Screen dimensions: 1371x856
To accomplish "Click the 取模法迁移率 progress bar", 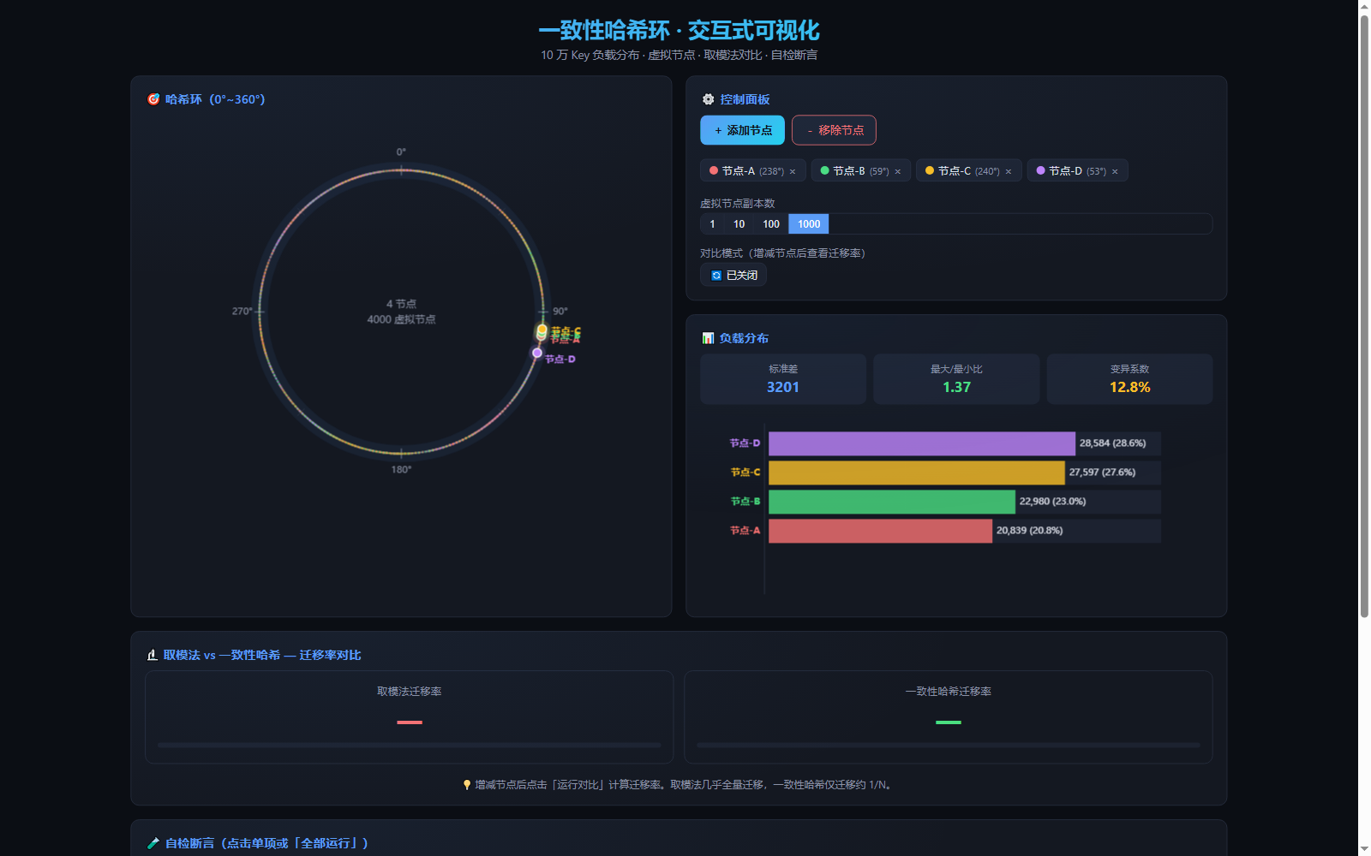I will click(410, 746).
